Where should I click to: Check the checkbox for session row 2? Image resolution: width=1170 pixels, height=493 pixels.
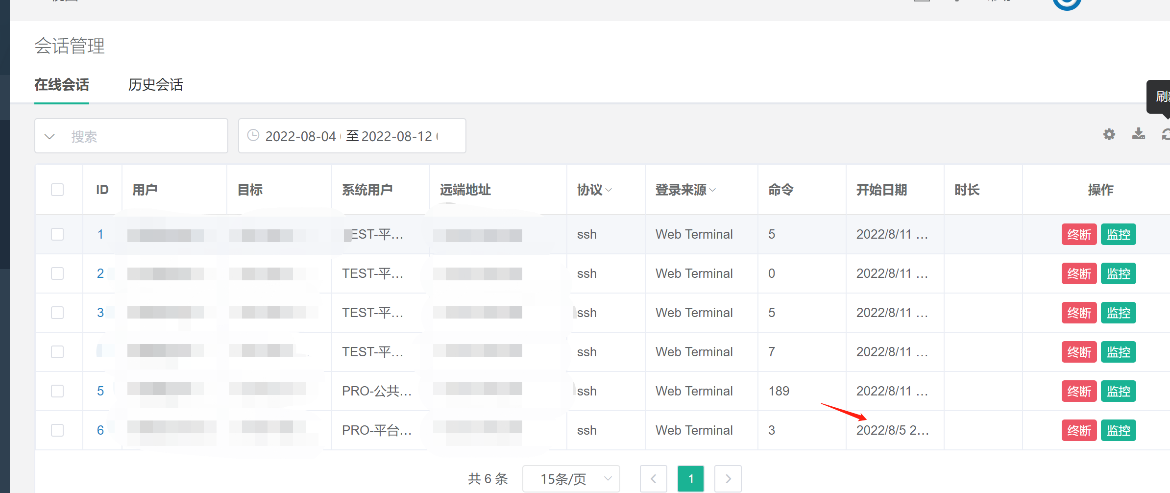(57, 273)
